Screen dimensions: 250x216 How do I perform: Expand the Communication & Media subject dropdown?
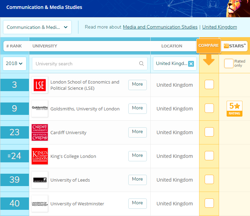coord(37,27)
